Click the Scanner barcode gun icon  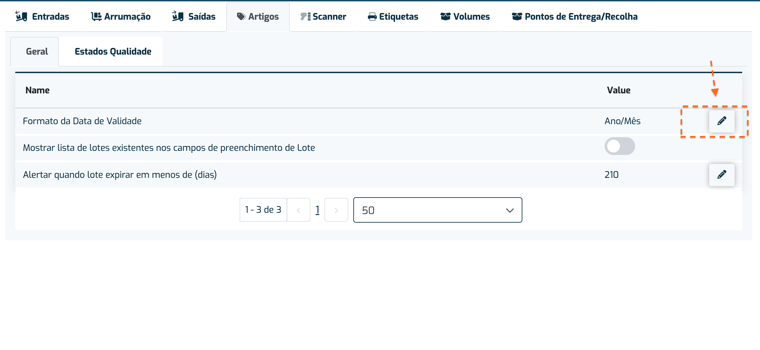tap(305, 17)
